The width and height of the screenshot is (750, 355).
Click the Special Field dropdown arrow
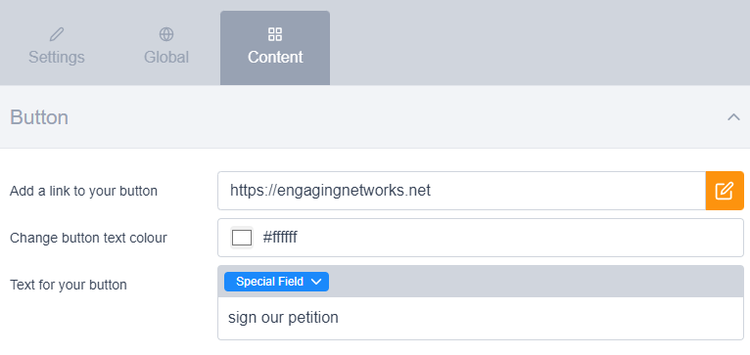point(315,282)
